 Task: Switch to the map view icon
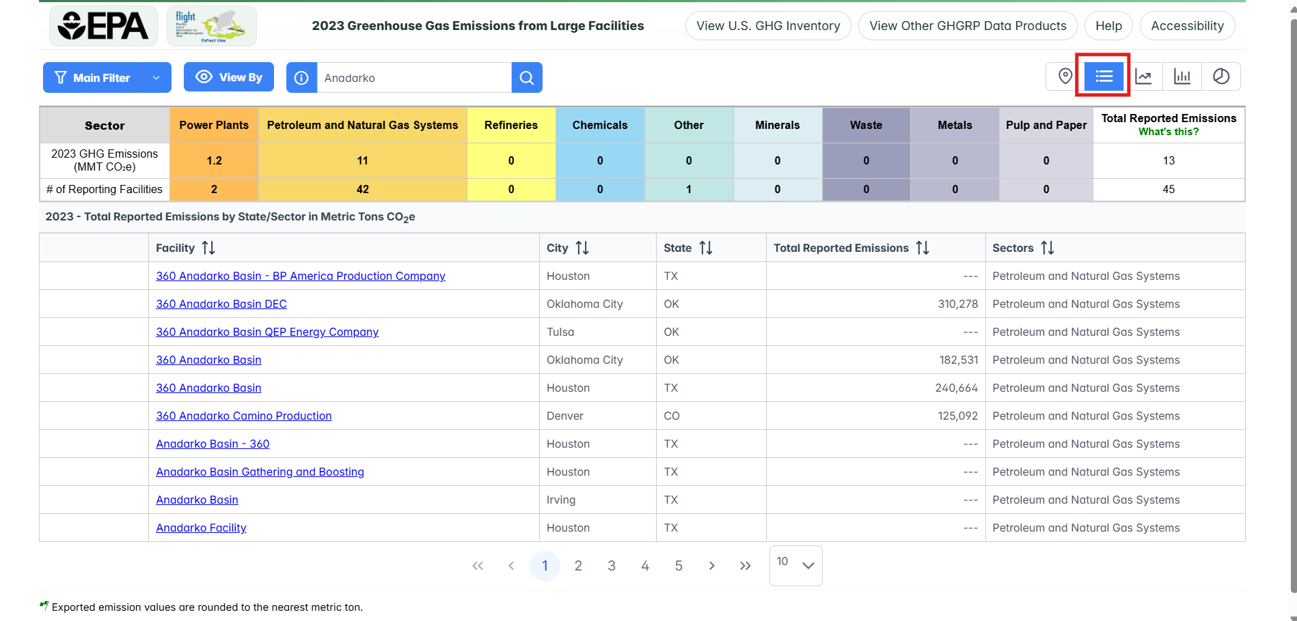[x=1065, y=76]
